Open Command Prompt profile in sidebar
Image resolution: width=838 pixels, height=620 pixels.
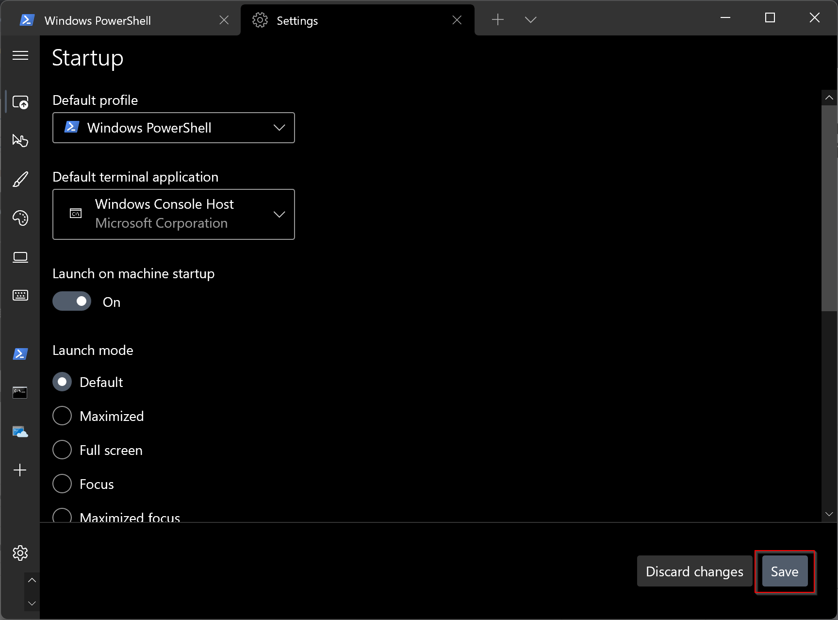20,392
